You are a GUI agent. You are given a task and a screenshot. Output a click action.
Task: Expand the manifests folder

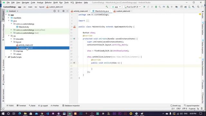9,18
